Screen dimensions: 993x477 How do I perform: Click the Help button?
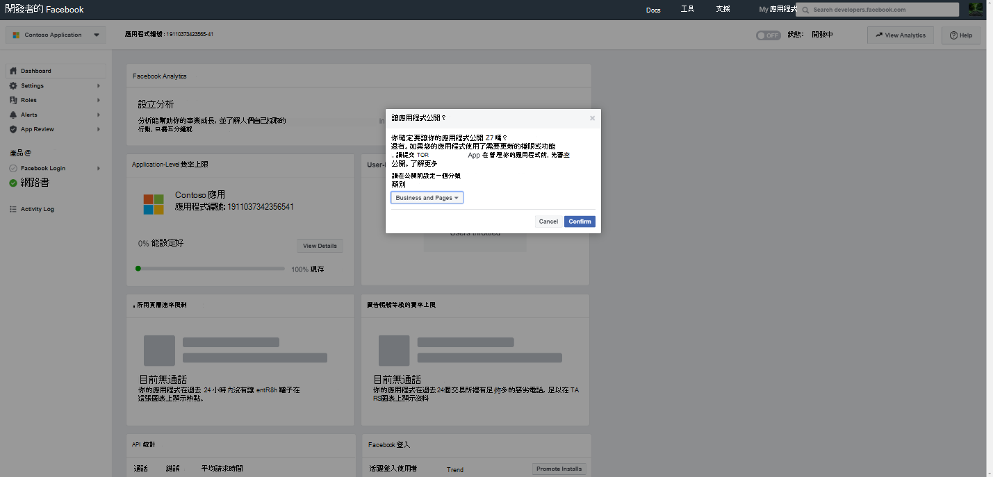click(961, 35)
